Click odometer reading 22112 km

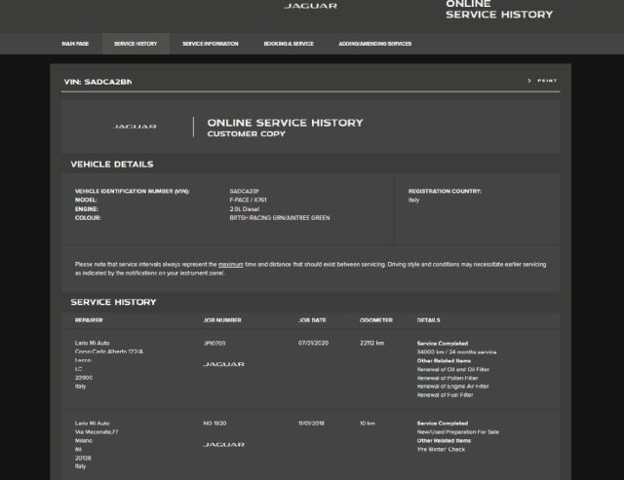[x=372, y=344]
